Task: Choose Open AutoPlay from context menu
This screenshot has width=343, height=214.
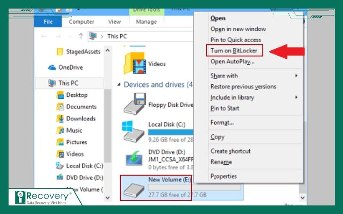Action: pos(232,62)
